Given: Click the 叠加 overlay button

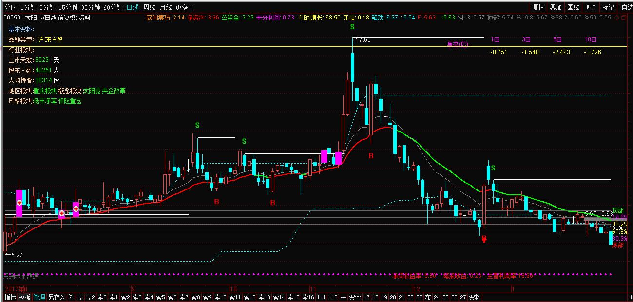Looking at the screenshot, I should (x=556, y=7).
